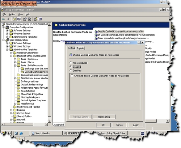Click the Extended tab at bottom
The height and width of the screenshot is (148, 181).
(x=59, y=124)
